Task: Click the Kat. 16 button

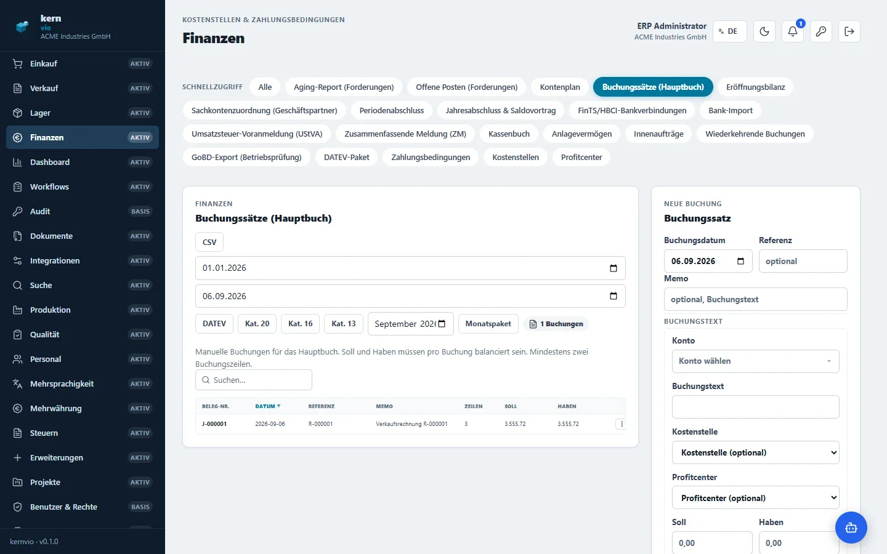Action: pos(301,324)
